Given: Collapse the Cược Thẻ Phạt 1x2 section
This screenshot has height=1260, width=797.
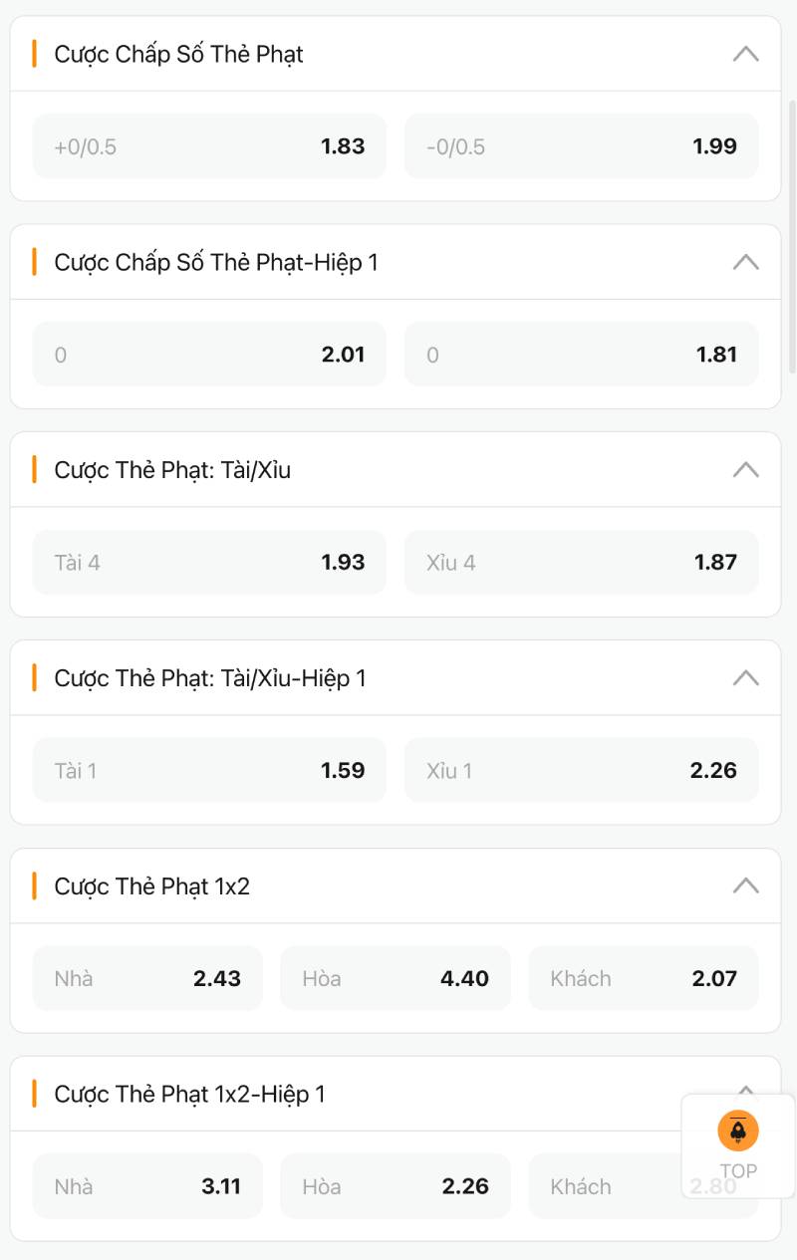Looking at the screenshot, I should (x=745, y=885).
